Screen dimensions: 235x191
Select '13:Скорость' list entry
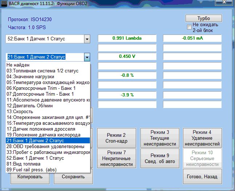click(48, 112)
